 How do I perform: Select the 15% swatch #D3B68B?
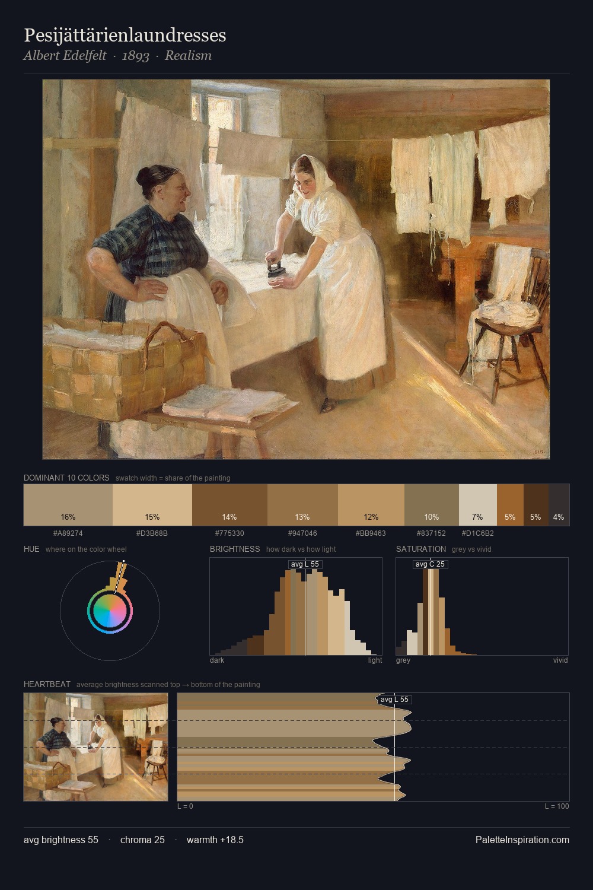[x=152, y=505]
